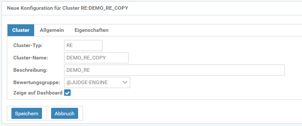Click the Cluster-Typ label
The image size is (302, 126).
pos(28,45)
